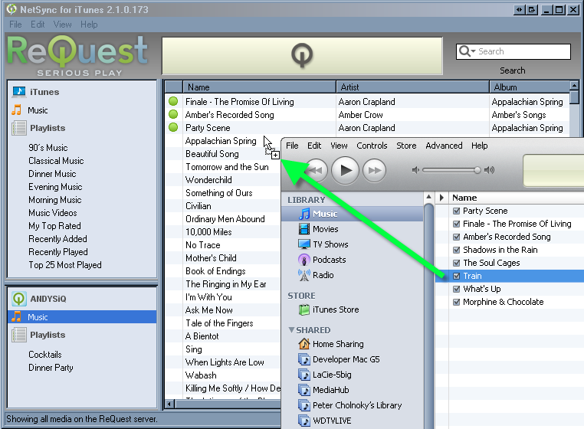Click the Home Sharing house icon
584x429 pixels.
(304, 343)
